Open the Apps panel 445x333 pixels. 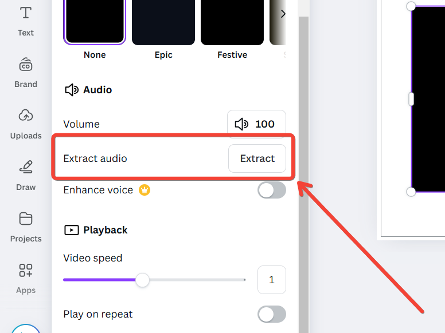click(x=26, y=278)
